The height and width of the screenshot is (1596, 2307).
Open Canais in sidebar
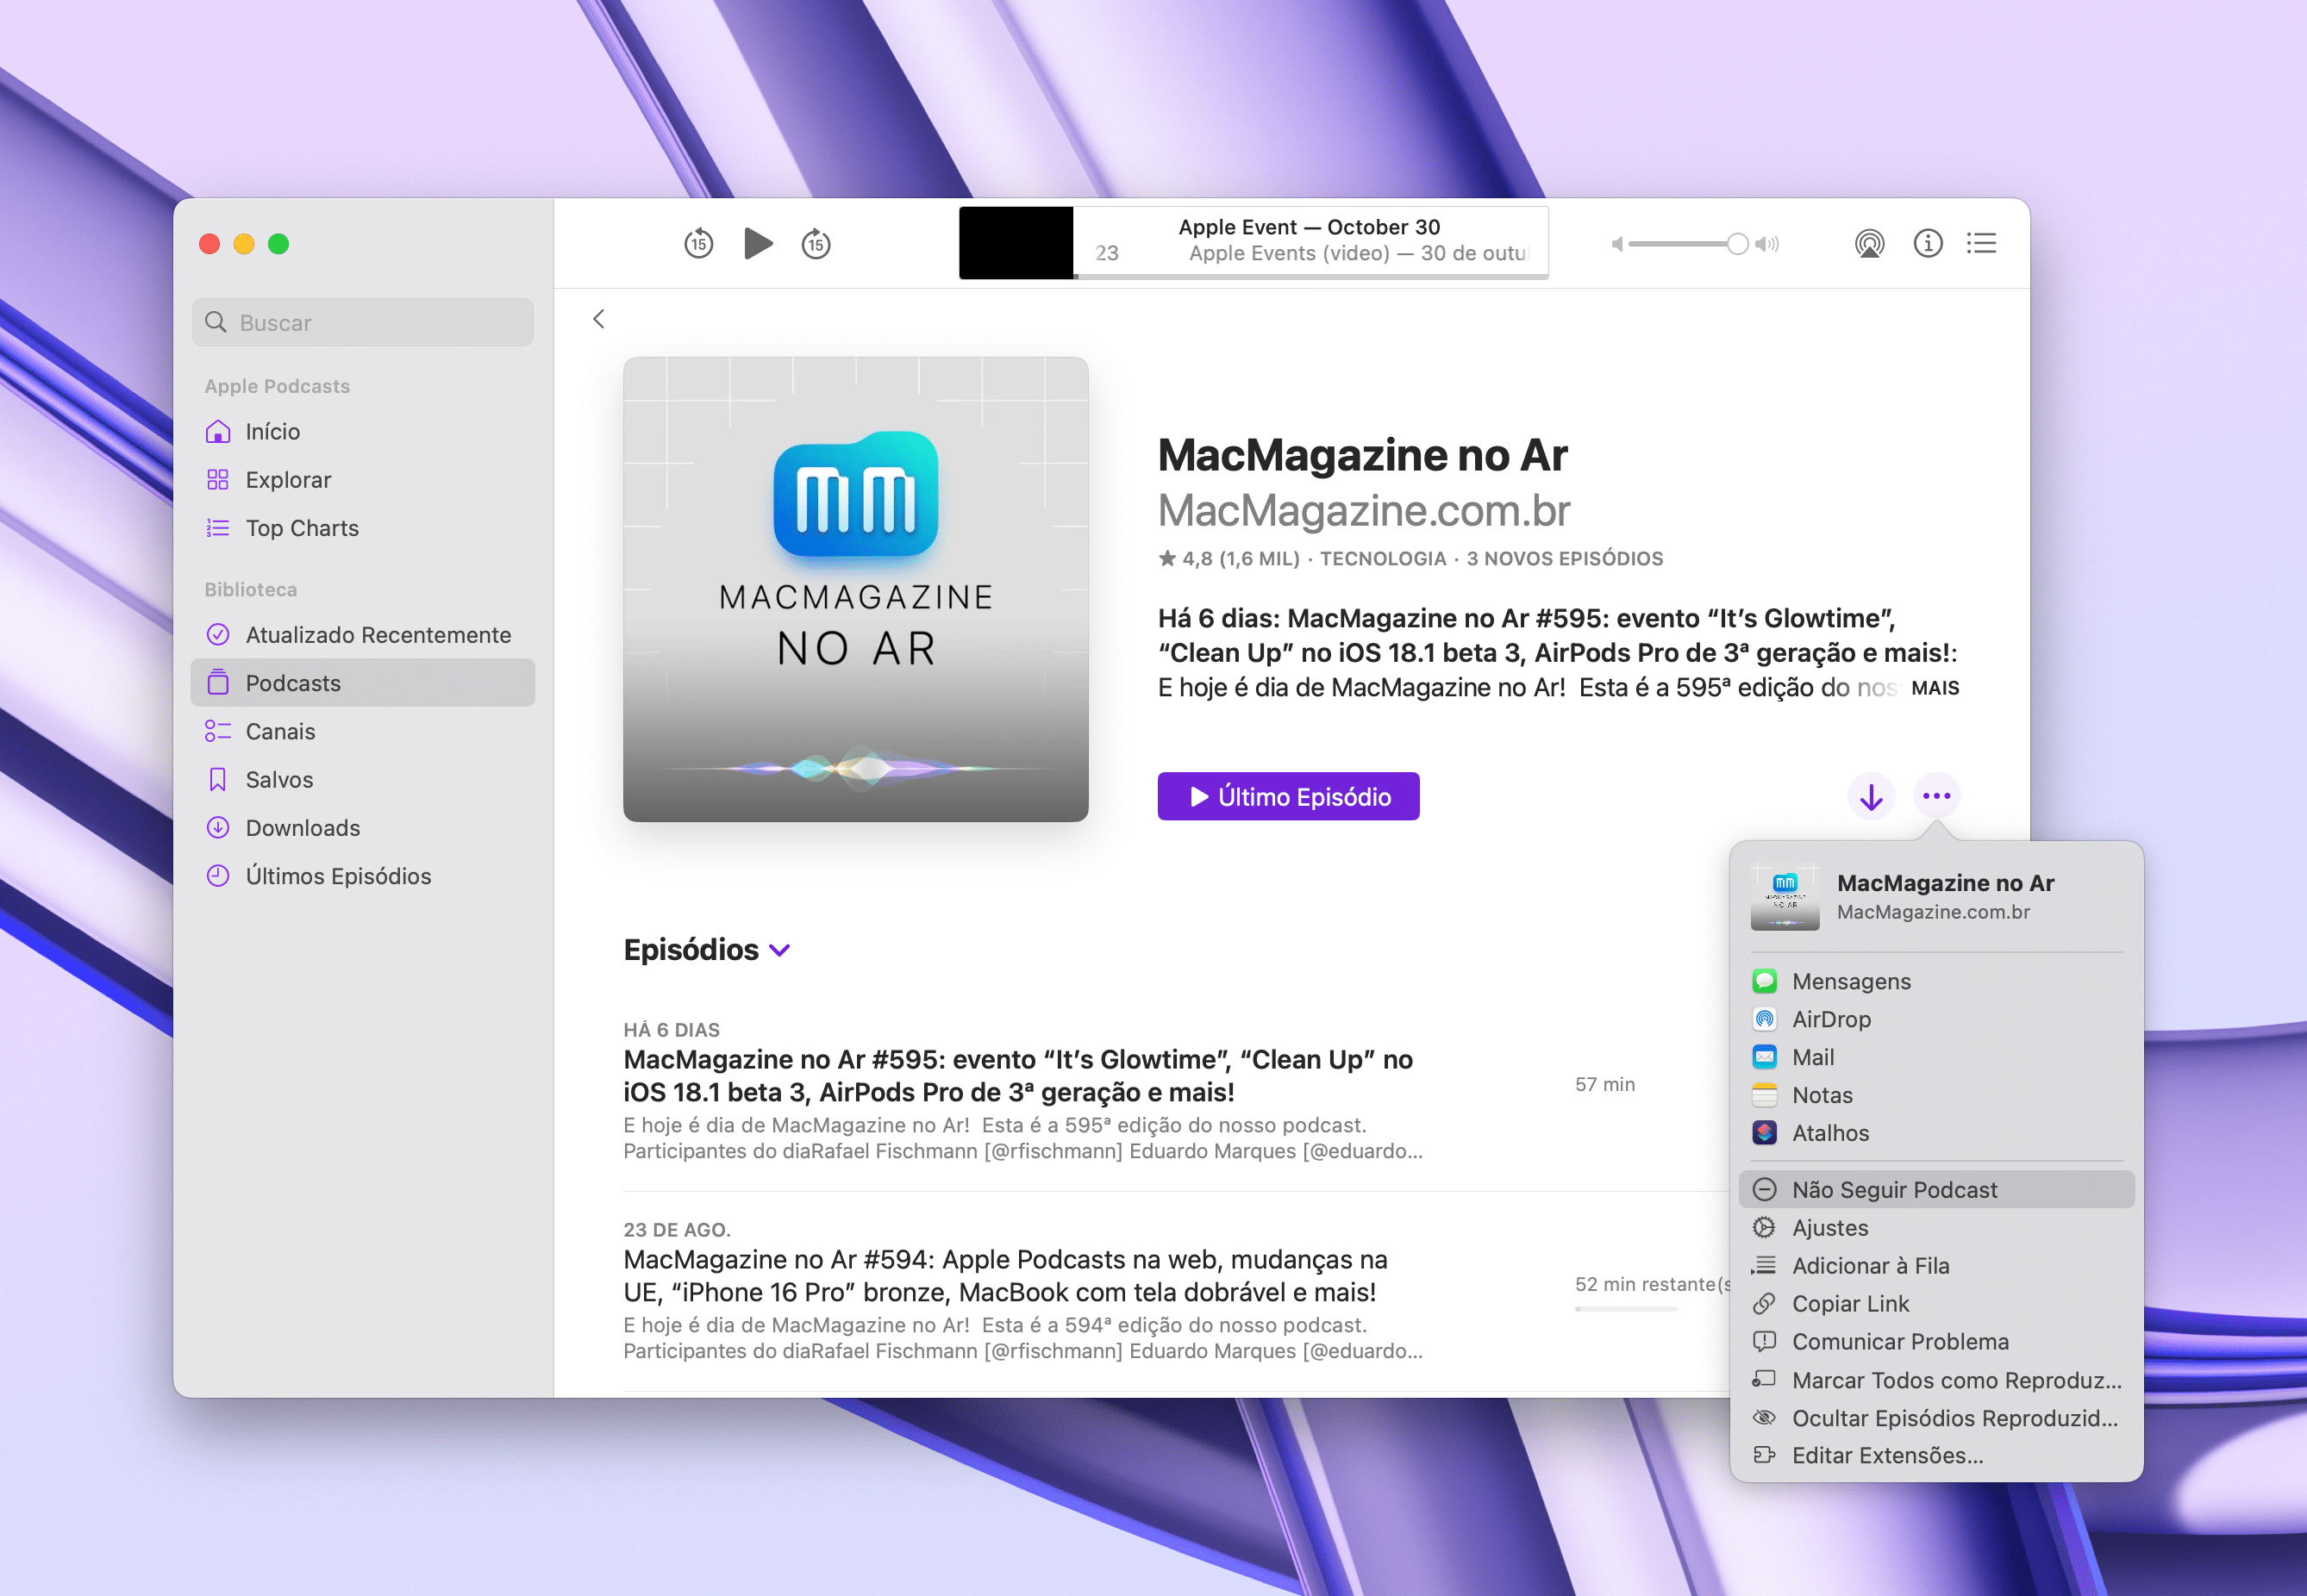pos(362,731)
